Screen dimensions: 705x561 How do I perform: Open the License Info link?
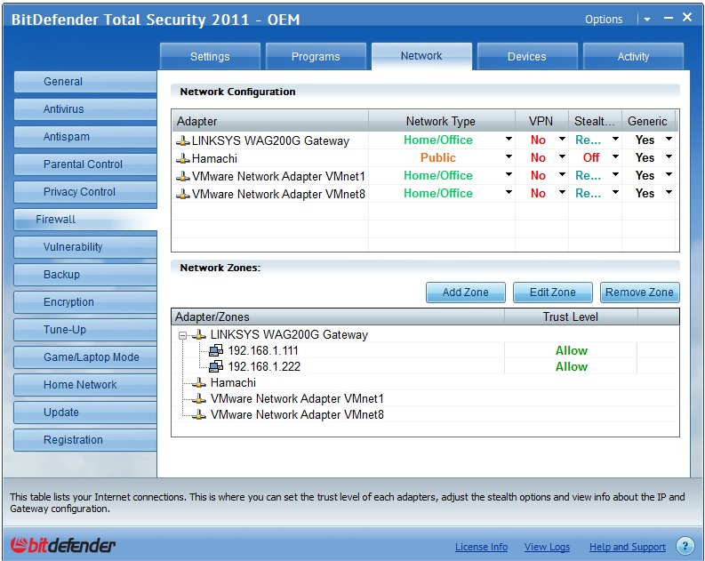(481, 547)
